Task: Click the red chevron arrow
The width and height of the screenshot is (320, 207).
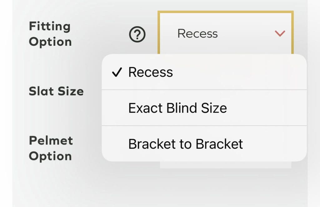Action: point(280,33)
